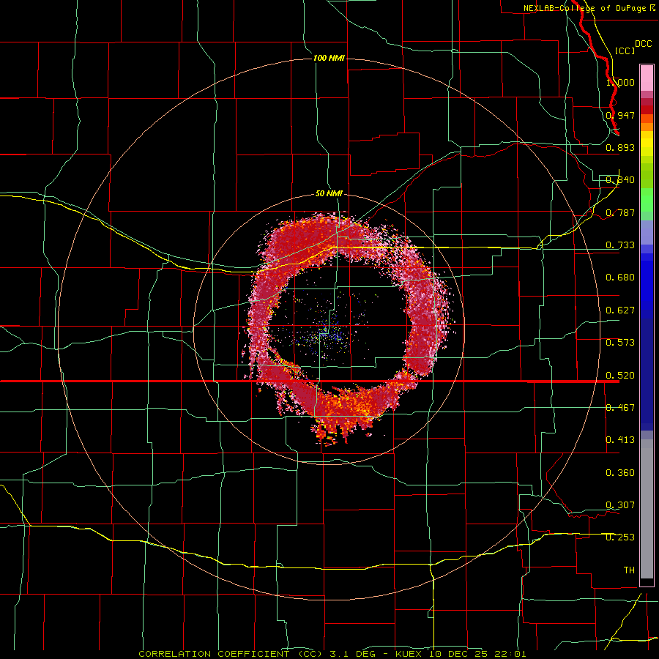This screenshot has width=659, height=659.
Task: Click the 0.573 scale value
Action: [620, 343]
